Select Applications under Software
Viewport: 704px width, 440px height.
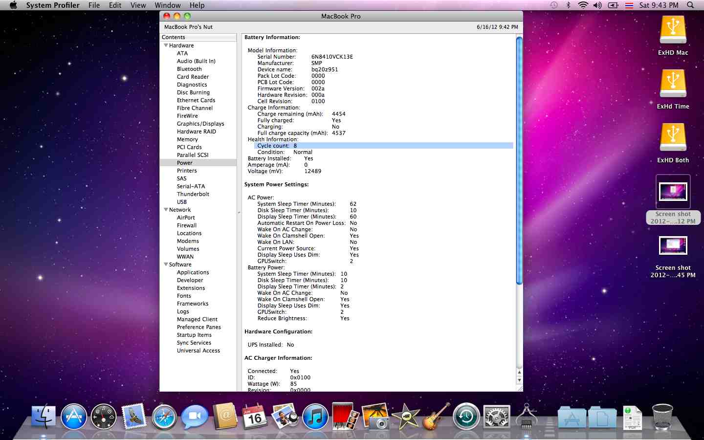point(193,272)
